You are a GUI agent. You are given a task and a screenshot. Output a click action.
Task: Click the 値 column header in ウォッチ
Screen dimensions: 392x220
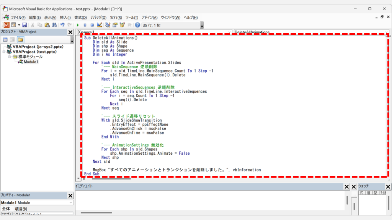(x=369, y=193)
